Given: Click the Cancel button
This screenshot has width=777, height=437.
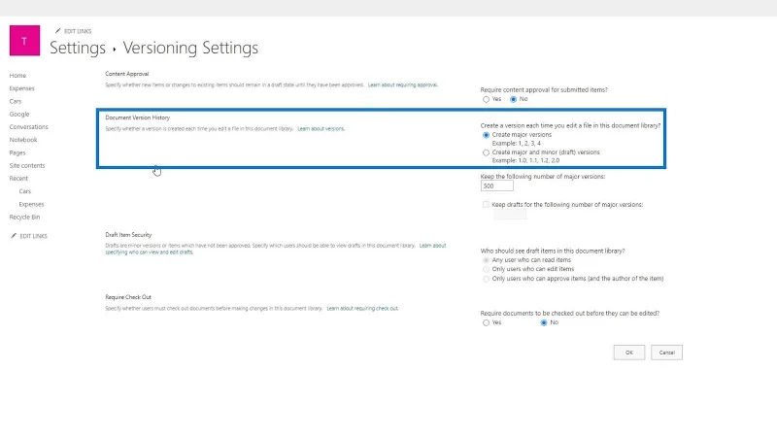Looking at the screenshot, I should pyautogui.click(x=666, y=353).
